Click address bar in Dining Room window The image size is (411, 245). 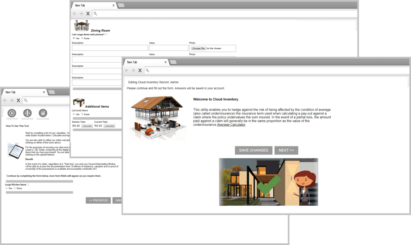point(225,14)
